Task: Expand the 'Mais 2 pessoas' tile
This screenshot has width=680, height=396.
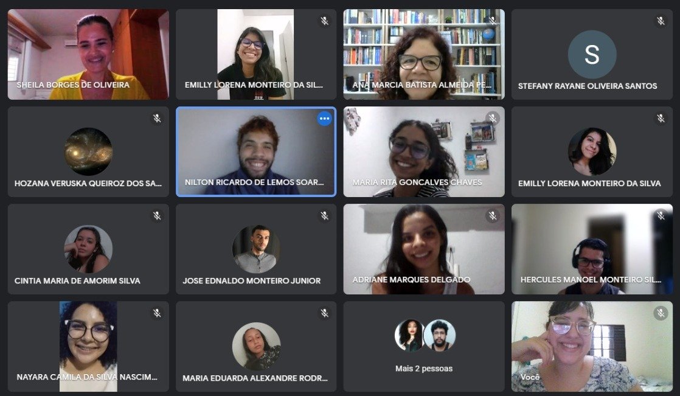Action: click(424, 347)
